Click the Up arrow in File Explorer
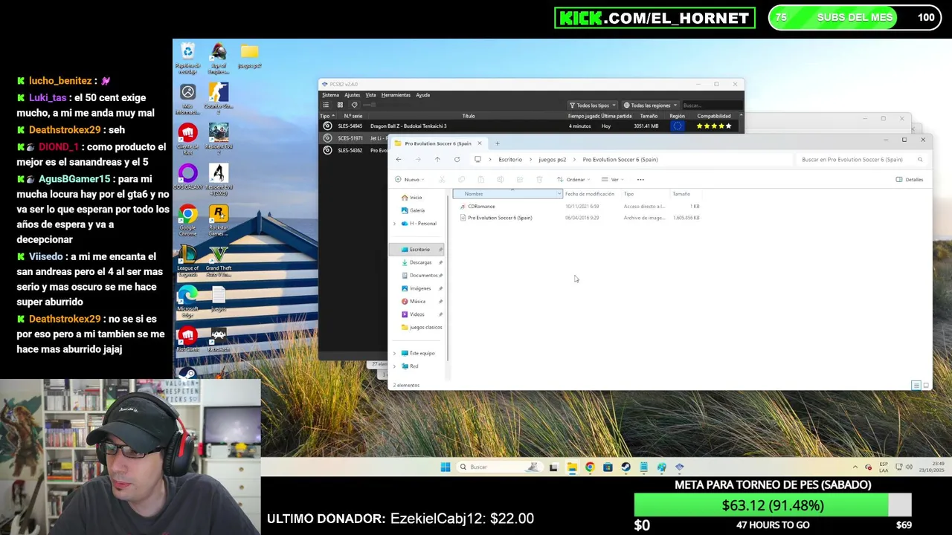This screenshot has width=952, height=535. click(x=437, y=159)
